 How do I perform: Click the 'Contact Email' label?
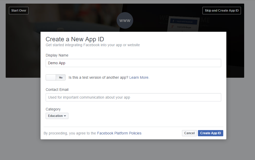coord(57,90)
